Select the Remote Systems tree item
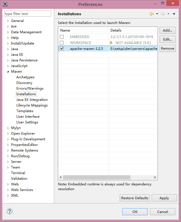The height and width of the screenshot is (222, 181). point(25,150)
